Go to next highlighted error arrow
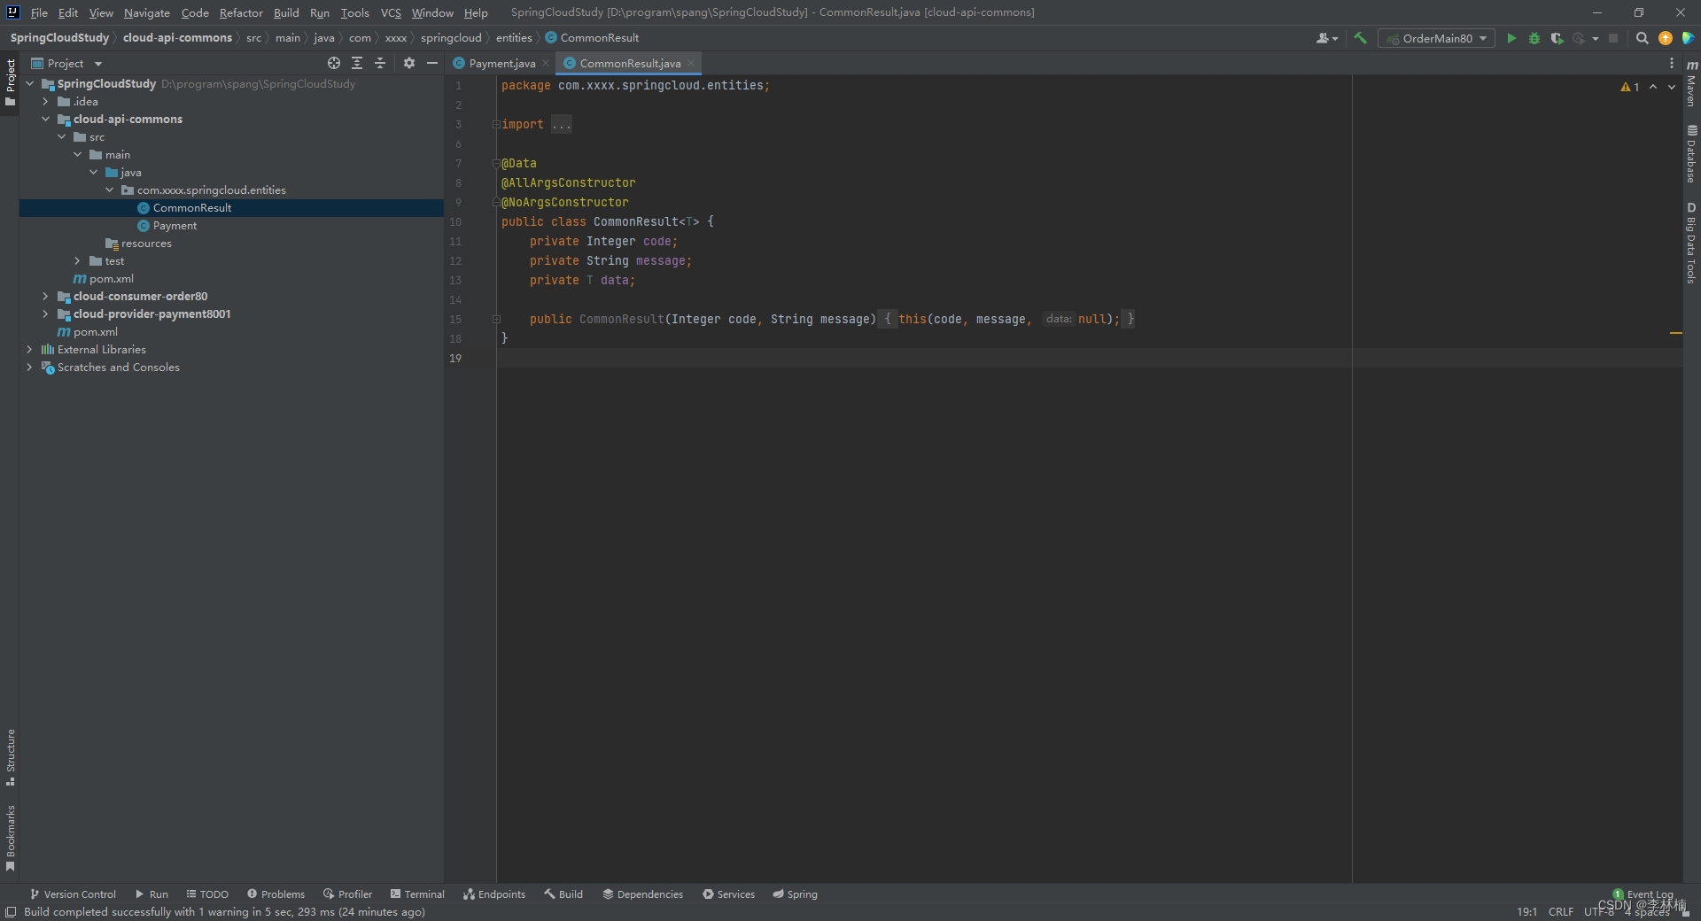Screen dimensions: 1701x921 point(1672,87)
